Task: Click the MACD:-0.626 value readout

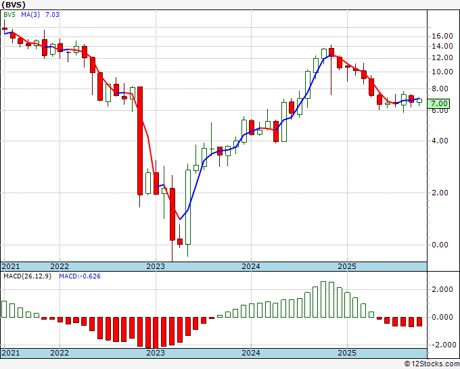Action: coord(80,276)
